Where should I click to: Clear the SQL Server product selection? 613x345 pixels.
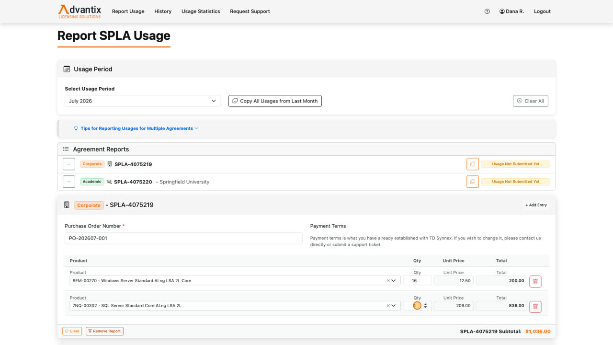point(388,306)
